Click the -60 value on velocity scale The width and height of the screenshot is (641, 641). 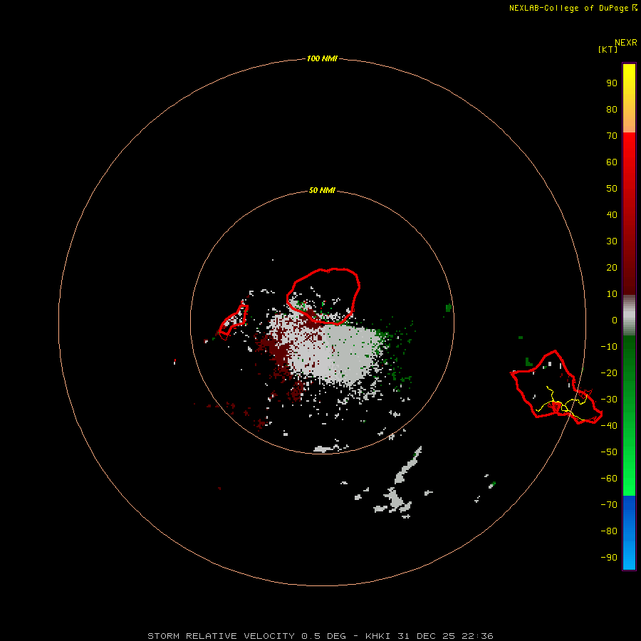pyautogui.click(x=609, y=479)
